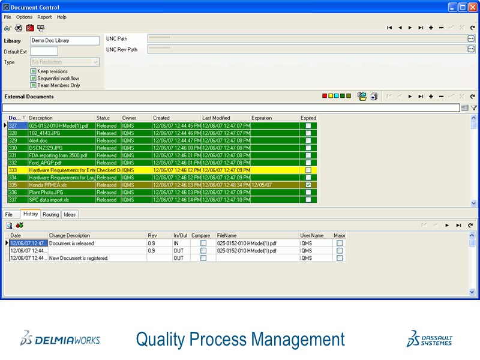480x360 pixels.
Task: Open ellipsis browse button for UNC Rev Path
Action: pos(471,49)
